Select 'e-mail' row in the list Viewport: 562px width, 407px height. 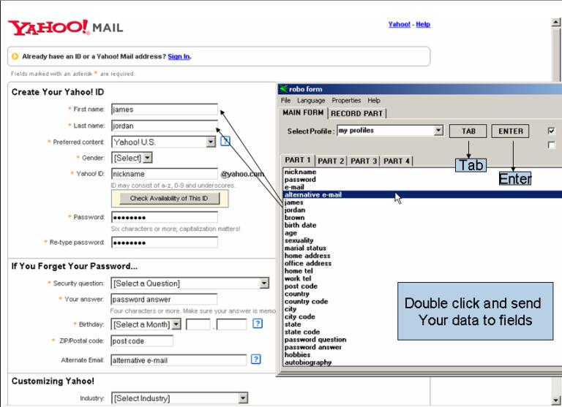pos(294,187)
